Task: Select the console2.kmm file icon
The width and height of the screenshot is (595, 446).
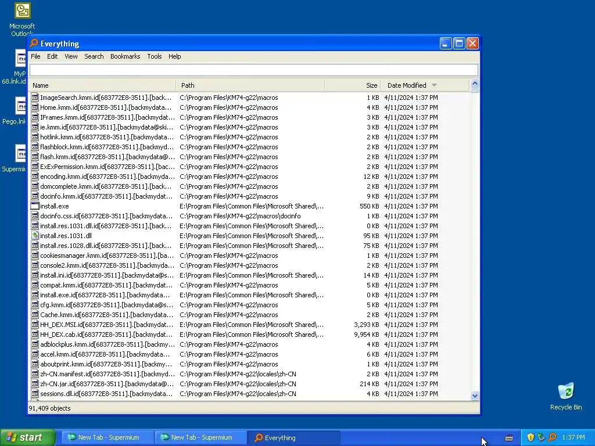Action: coord(35,265)
